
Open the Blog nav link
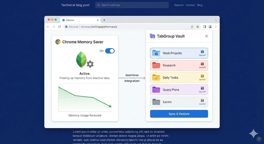click(200, 5)
